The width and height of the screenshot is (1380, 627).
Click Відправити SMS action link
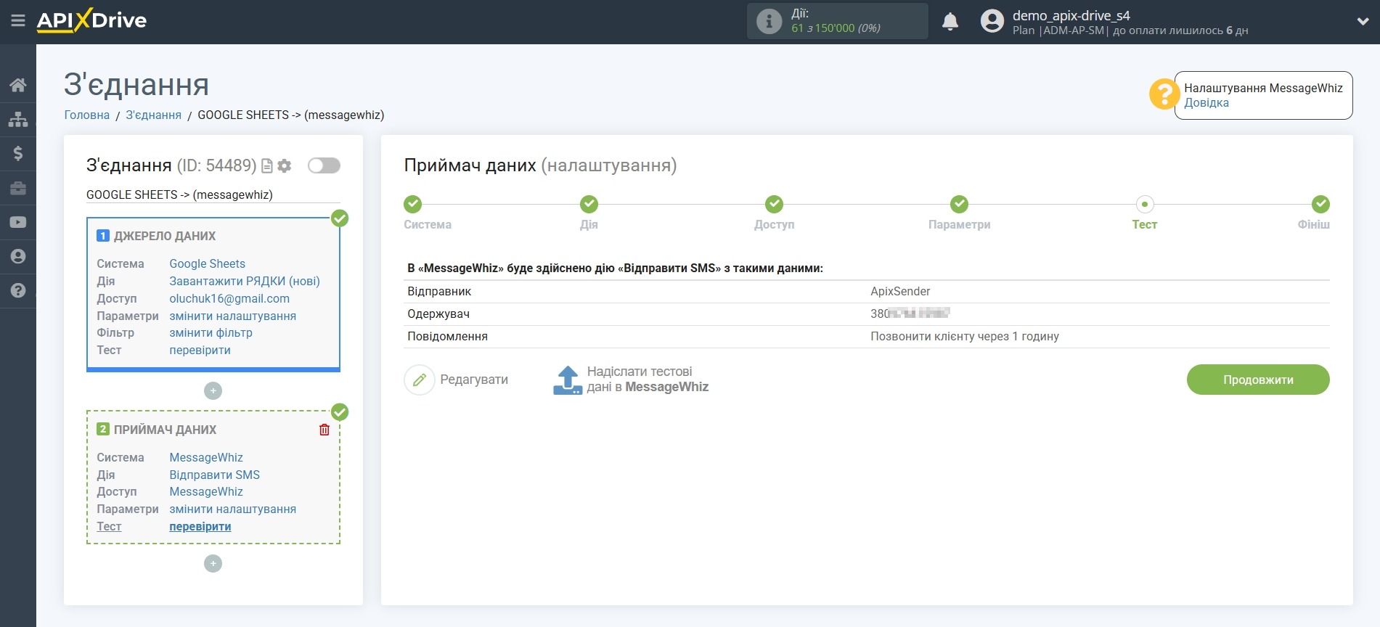(x=215, y=475)
